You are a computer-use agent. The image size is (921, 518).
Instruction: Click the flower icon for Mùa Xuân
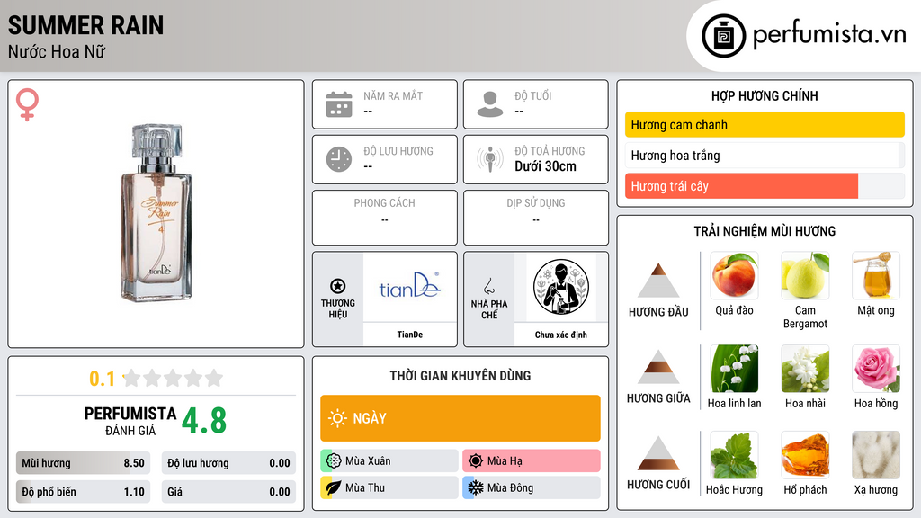point(334,460)
